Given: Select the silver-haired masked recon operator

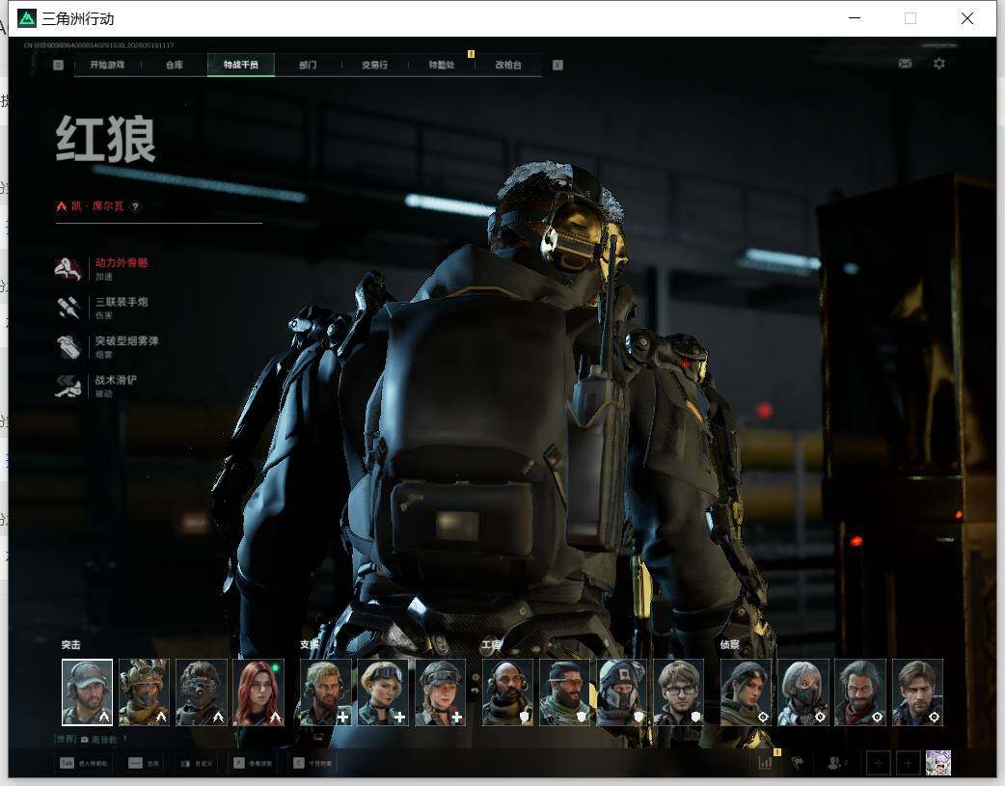Looking at the screenshot, I should coord(803,692).
